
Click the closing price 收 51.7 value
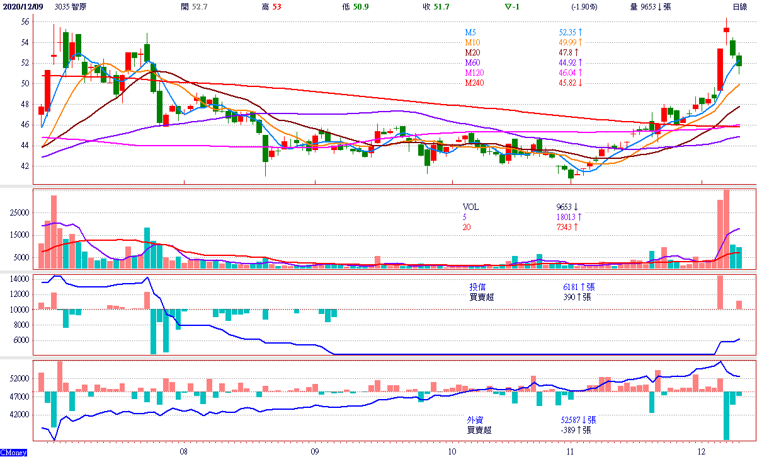[441, 6]
